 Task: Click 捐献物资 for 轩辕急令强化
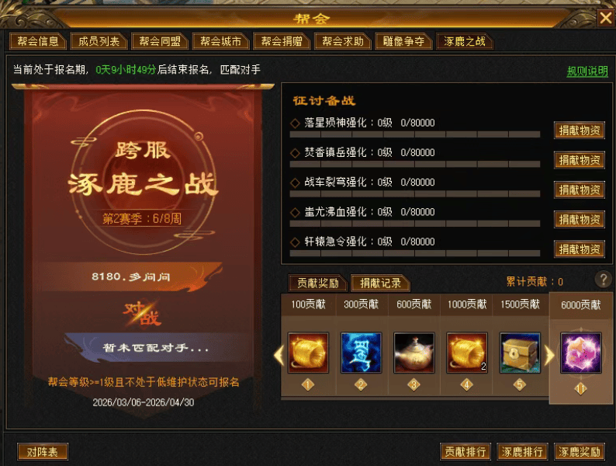[x=580, y=249]
